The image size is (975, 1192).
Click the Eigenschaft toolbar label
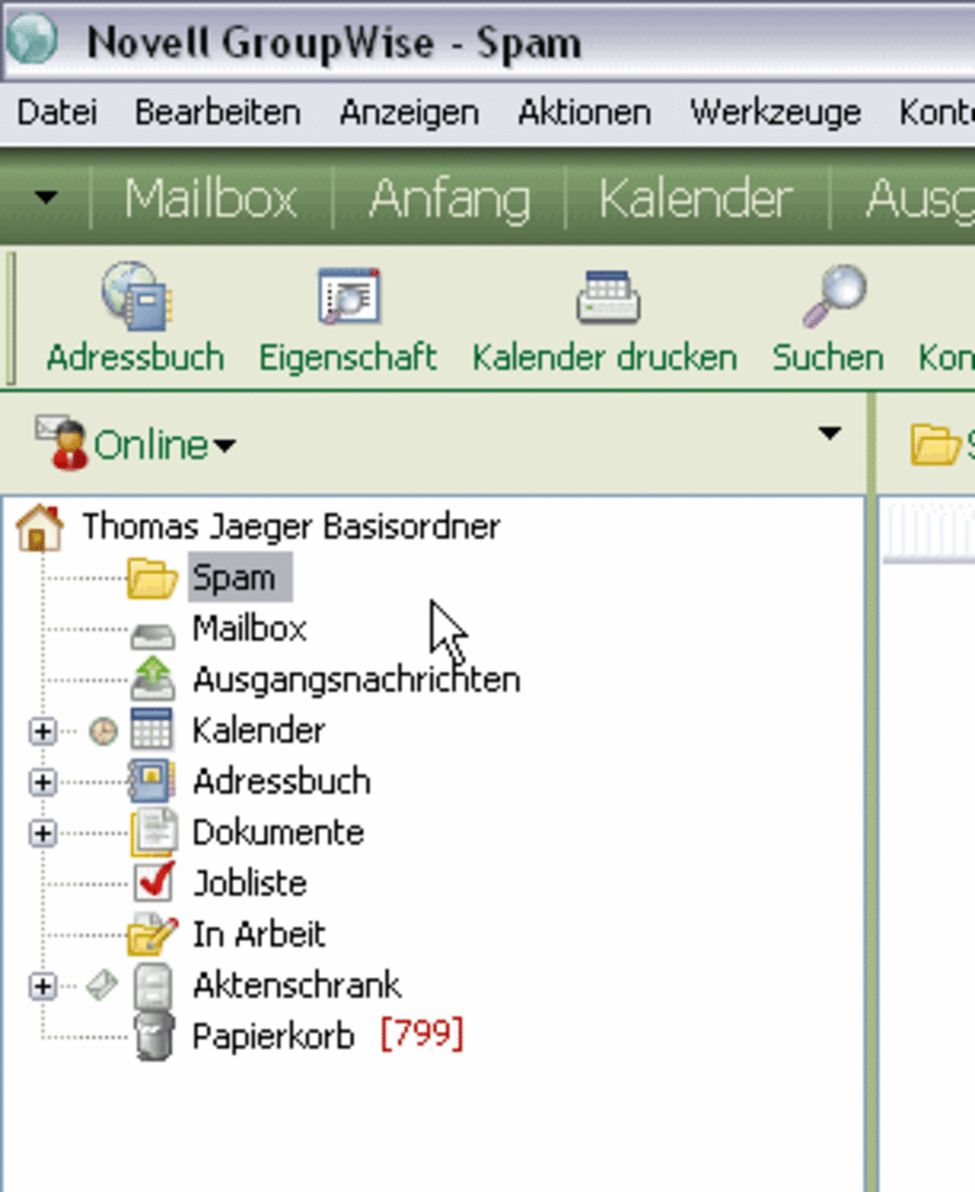[348, 358]
